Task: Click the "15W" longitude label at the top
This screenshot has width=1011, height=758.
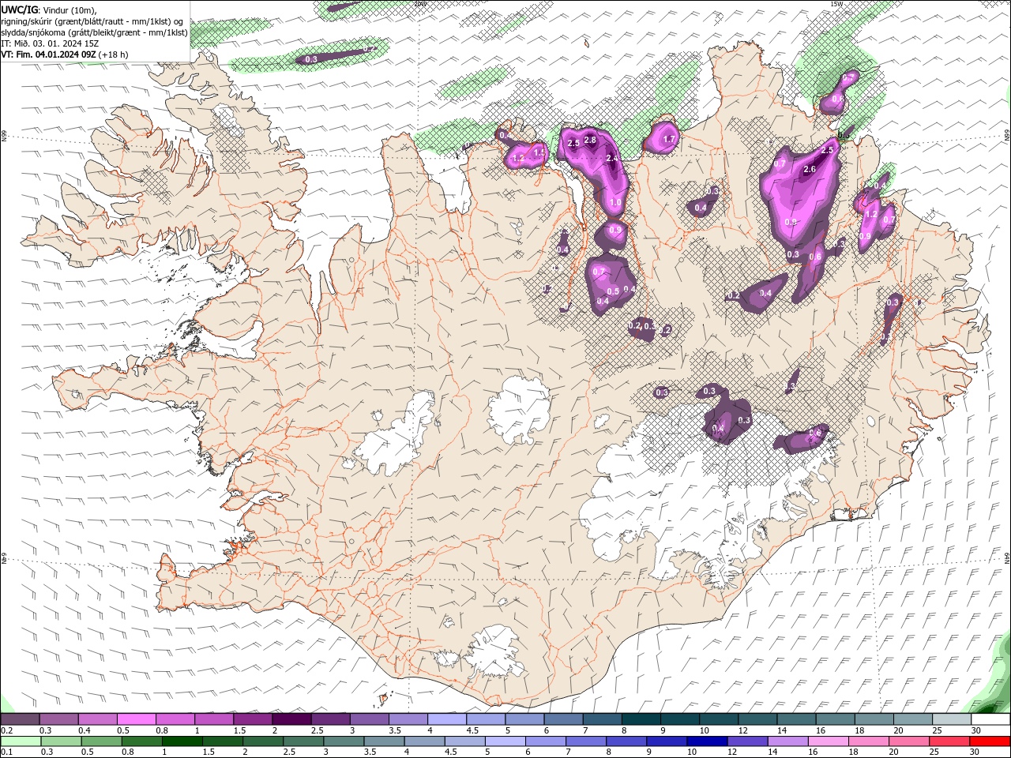Action: pyautogui.click(x=836, y=4)
